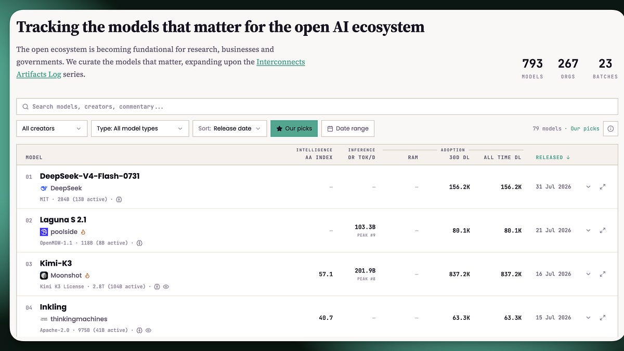Expand the DeepSeek-V4-Flash-0731 row chevron
This screenshot has width=624, height=351.
point(588,187)
